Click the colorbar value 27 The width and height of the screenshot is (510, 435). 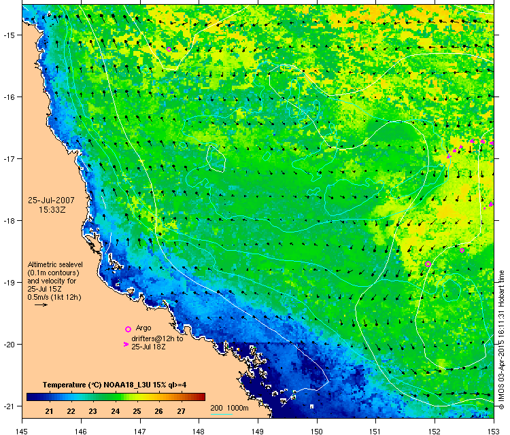[x=181, y=411]
